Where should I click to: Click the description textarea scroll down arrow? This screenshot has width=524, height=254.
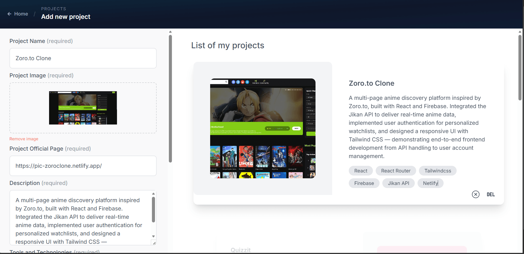tap(153, 236)
